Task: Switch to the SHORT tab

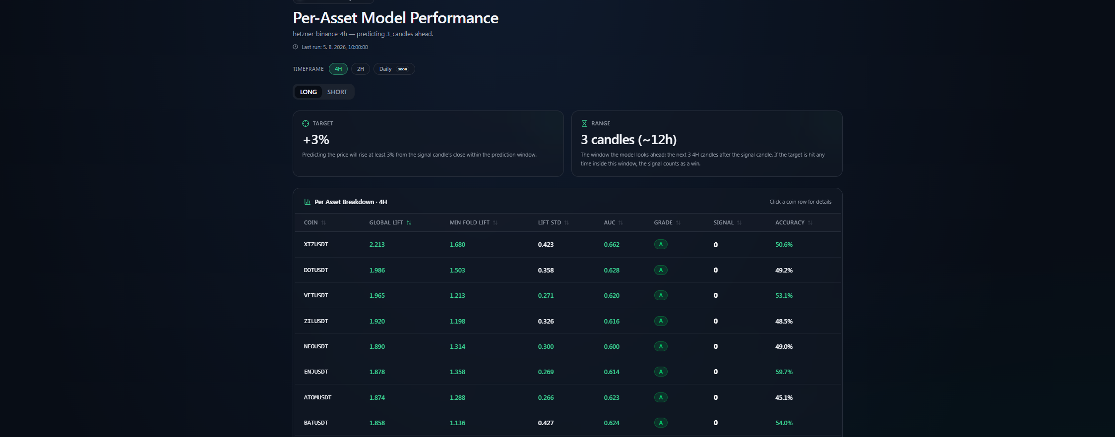Action: click(x=337, y=92)
